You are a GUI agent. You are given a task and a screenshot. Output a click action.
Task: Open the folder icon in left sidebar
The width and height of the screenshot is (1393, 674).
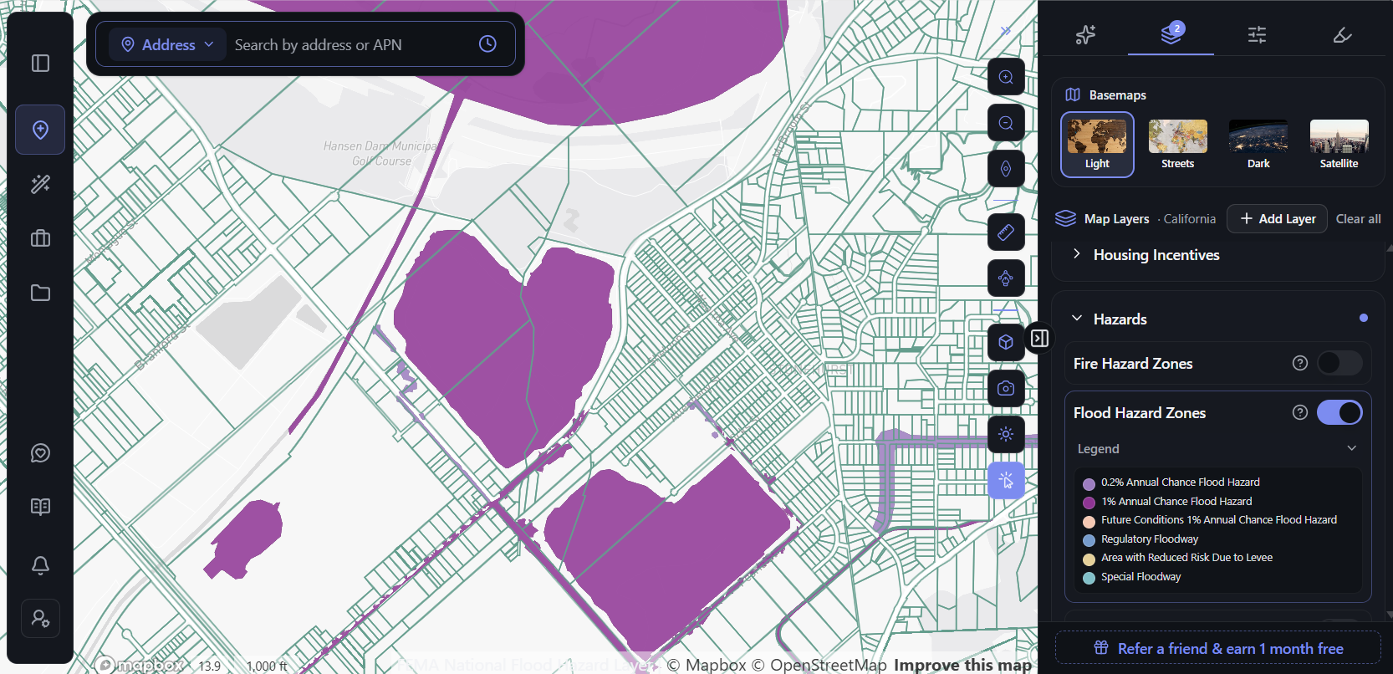pos(40,293)
